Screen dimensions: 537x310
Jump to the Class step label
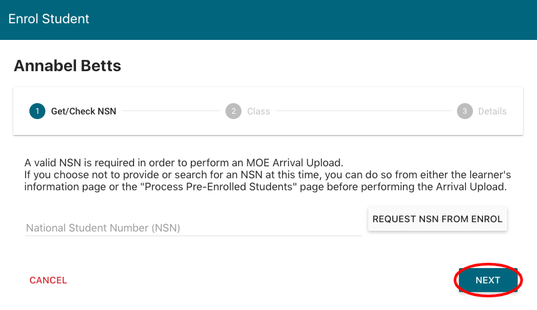(x=258, y=111)
